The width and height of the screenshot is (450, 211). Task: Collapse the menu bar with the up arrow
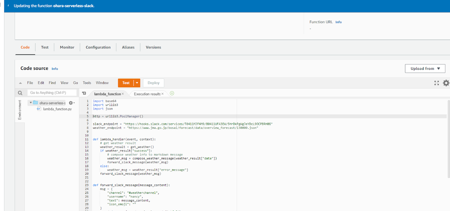20,83
